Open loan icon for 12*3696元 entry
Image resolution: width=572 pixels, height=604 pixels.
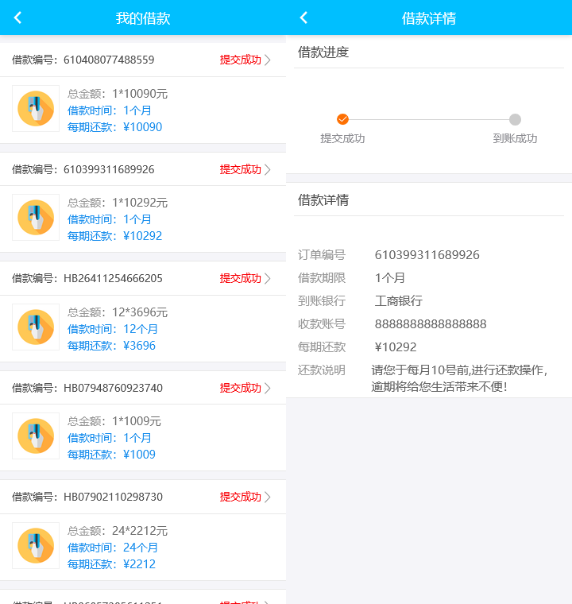(x=36, y=327)
